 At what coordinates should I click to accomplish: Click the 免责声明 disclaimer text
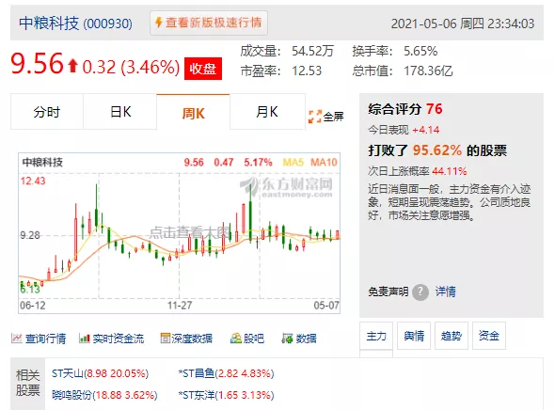pos(388,292)
